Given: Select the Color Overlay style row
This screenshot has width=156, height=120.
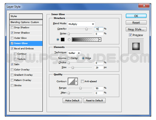Looking at the screenshot, I should (26, 70).
